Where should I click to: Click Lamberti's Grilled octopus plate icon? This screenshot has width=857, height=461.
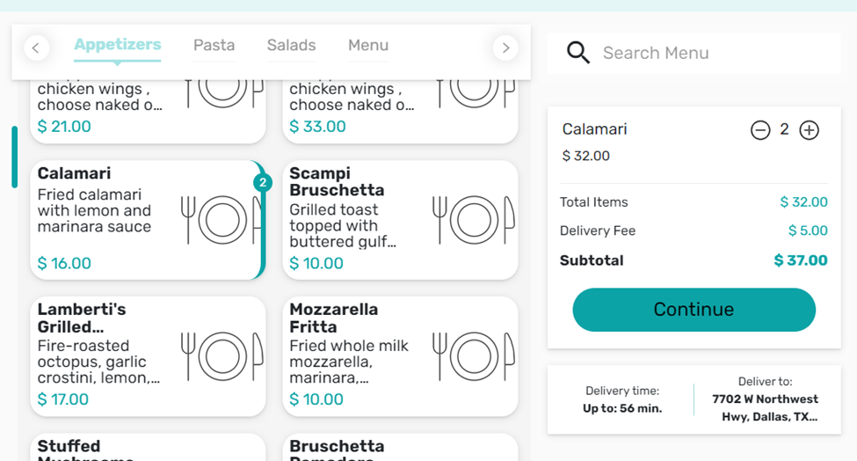(222, 356)
